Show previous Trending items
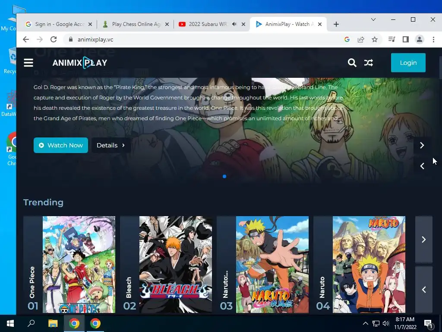Viewport: 442px width, 332px height. 424,290
